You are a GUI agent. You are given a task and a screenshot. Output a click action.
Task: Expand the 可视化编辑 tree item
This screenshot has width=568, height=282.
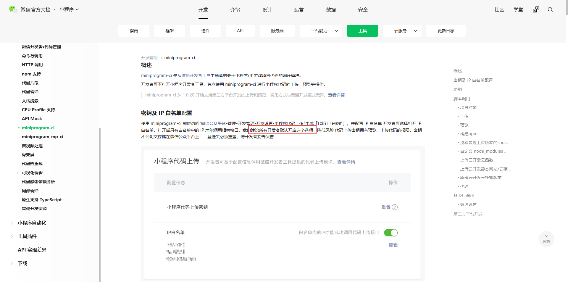18,173
